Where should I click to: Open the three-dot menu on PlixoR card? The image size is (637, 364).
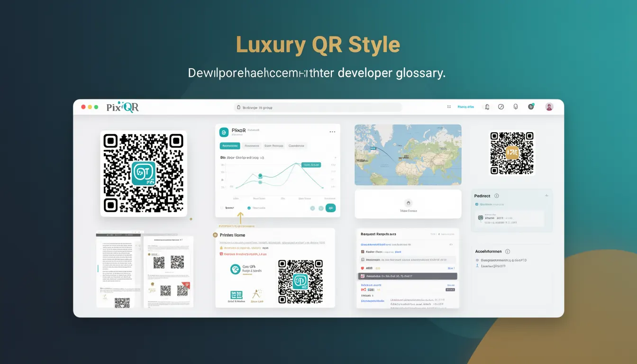point(332,132)
